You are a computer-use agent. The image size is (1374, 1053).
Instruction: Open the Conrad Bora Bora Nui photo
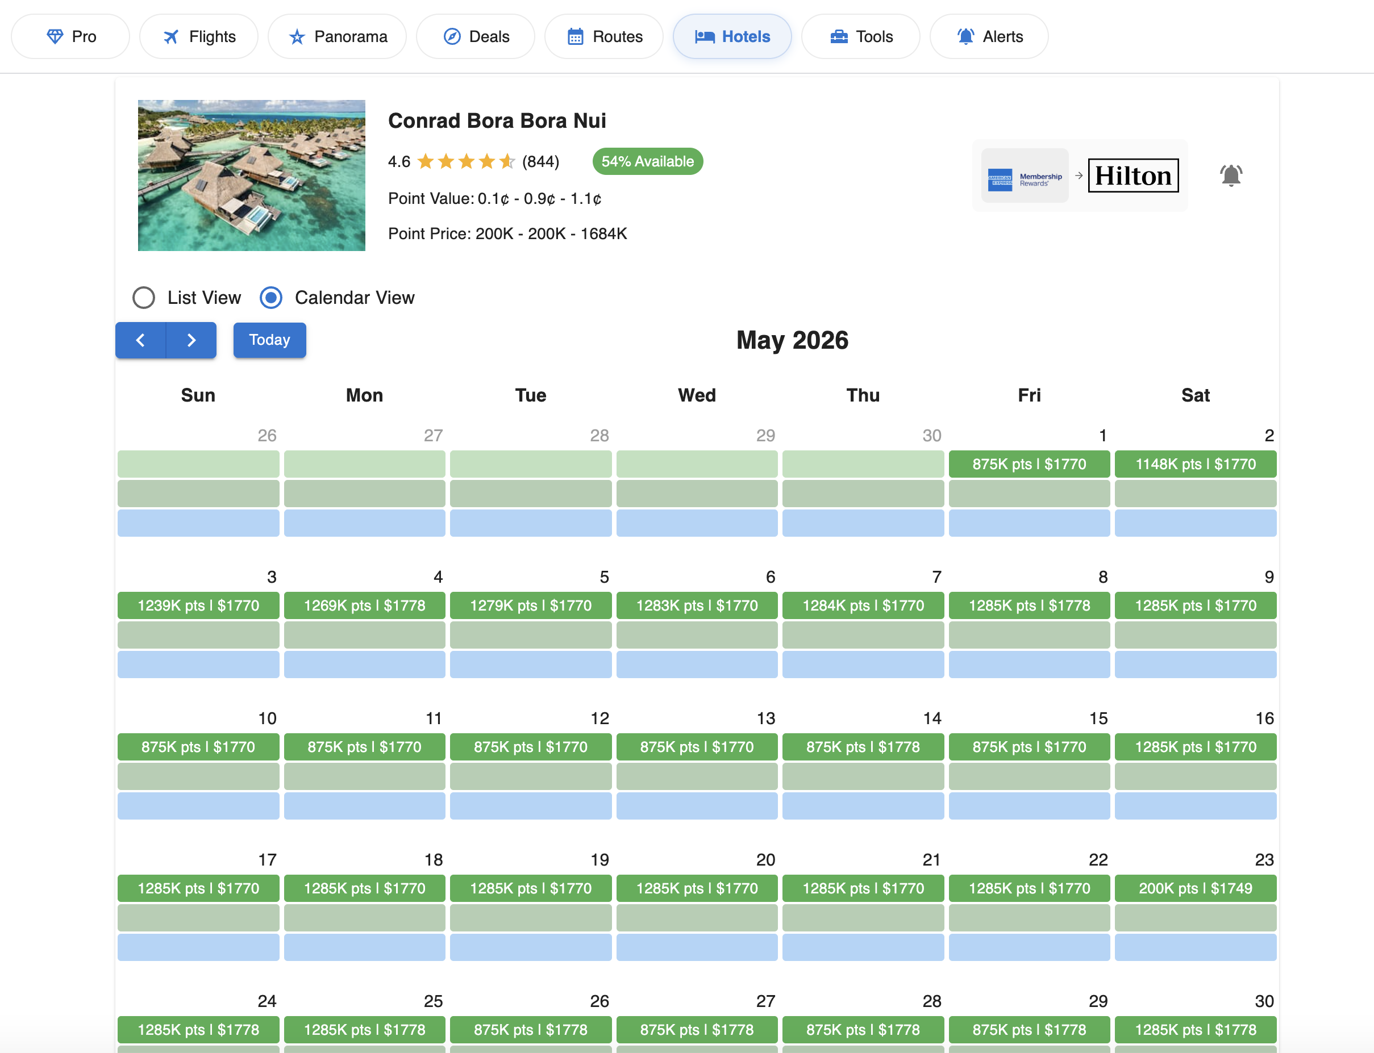(x=252, y=175)
